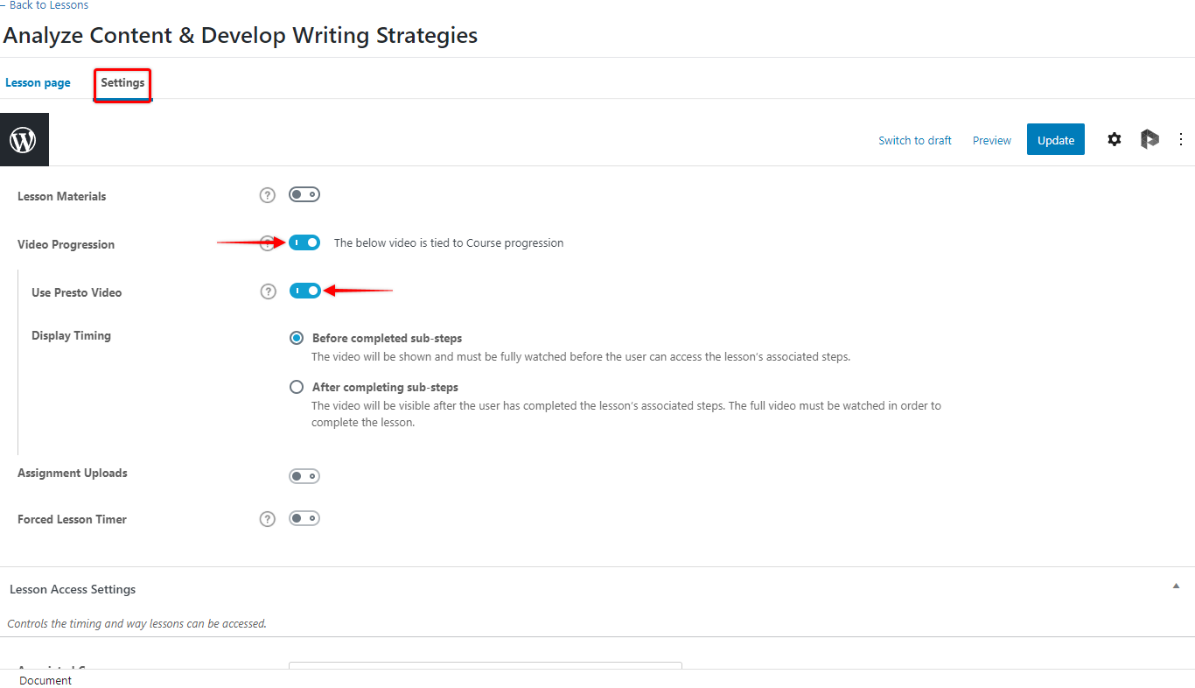Enable the Lesson Materials toggle
This screenshot has width=1195, height=688.
[x=304, y=194]
